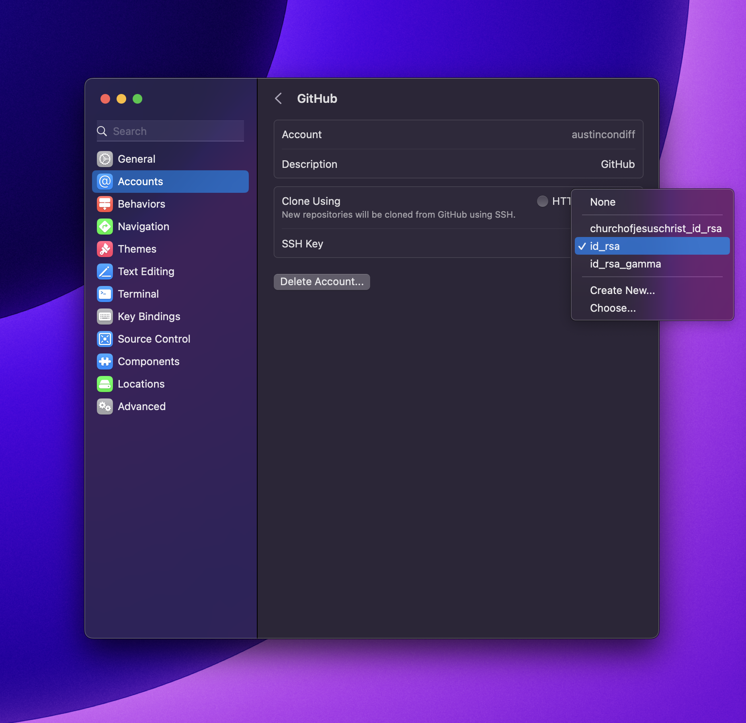Screen dimensions: 746x723
Task: Click the Locations drive icon
Action: [105, 384]
